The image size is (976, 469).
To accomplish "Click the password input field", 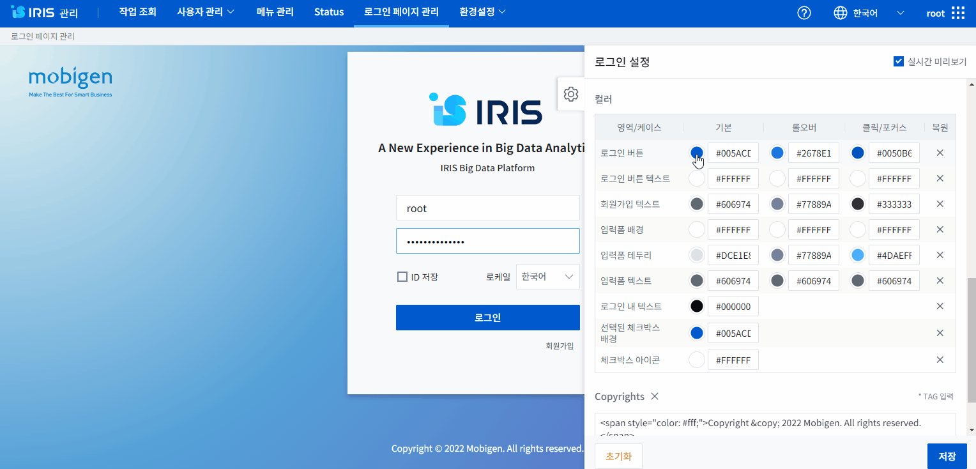I will pyautogui.click(x=488, y=242).
